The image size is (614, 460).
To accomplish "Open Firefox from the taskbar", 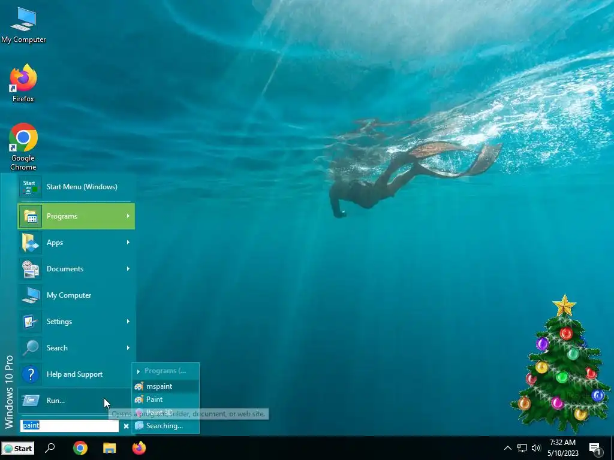I will pyautogui.click(x=139, y=448).
